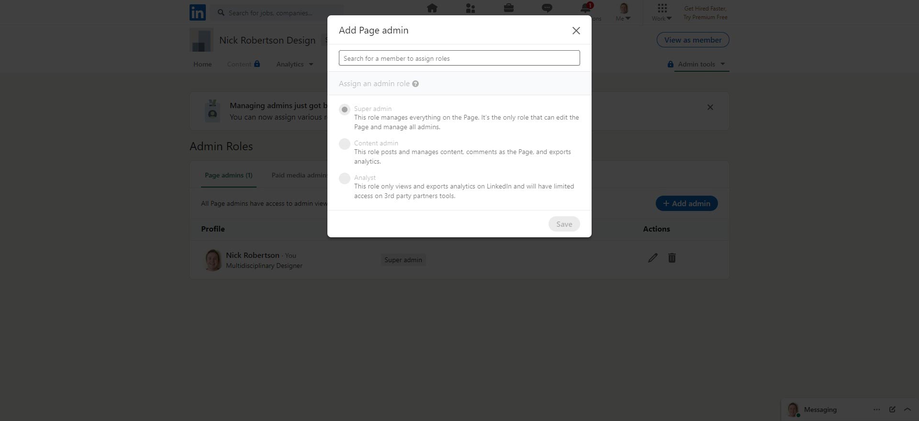919x421 pixels.
Task: Open the Messaging speech bubble icon
Action: tap(547, 8)
